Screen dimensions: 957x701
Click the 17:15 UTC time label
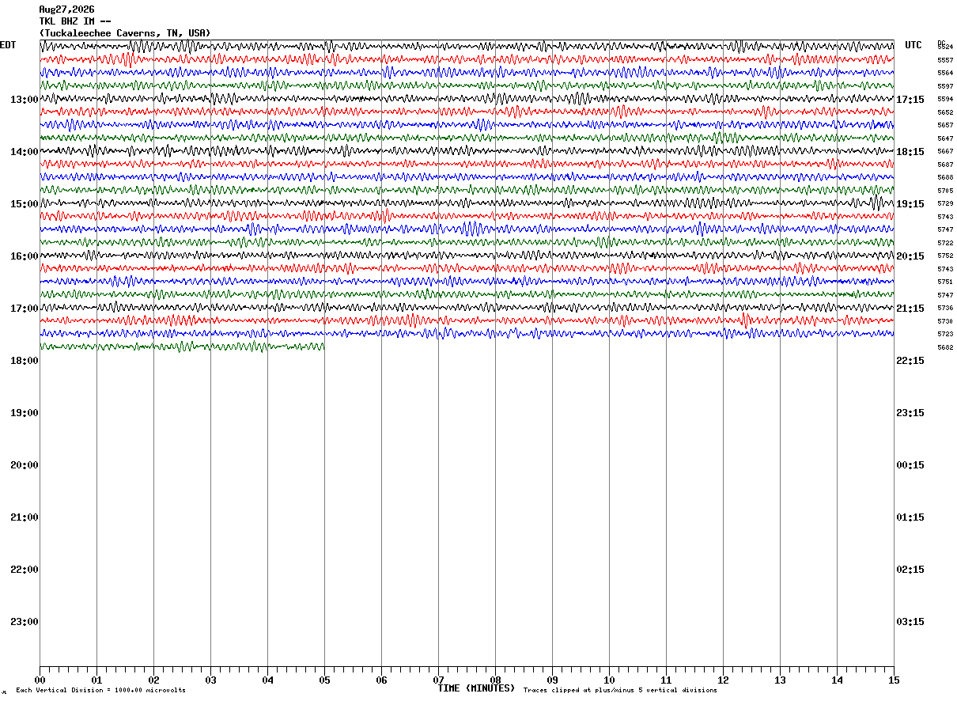[910, 99]
